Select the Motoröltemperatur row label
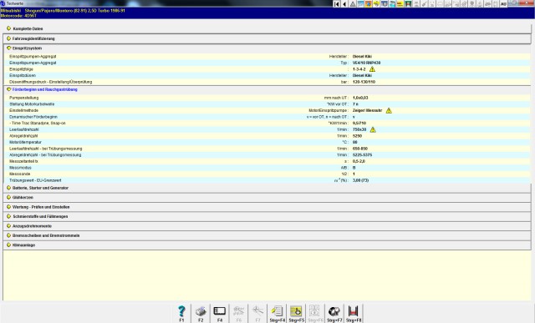The height and width of the screenshot is (323, 535). pyautogui.click(x=25, y=142)
